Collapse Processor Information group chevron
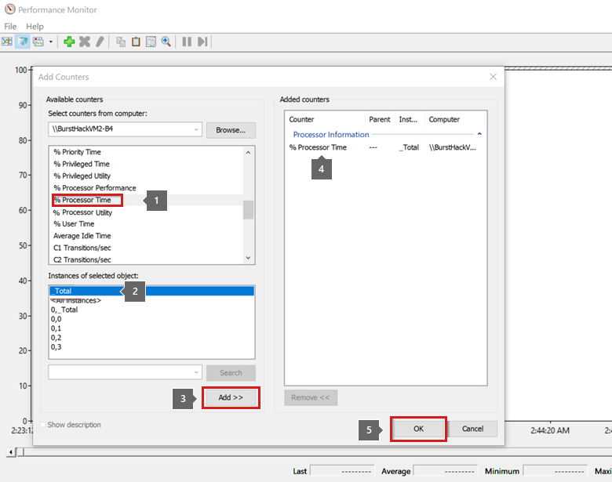Image resolution: width=612 pixels, height=482 pixels. pos(479,134)
